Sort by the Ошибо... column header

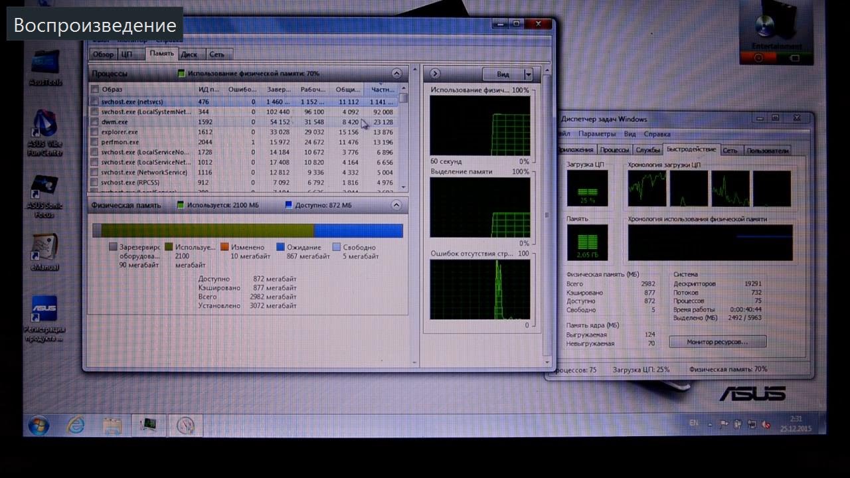(242, 89)
